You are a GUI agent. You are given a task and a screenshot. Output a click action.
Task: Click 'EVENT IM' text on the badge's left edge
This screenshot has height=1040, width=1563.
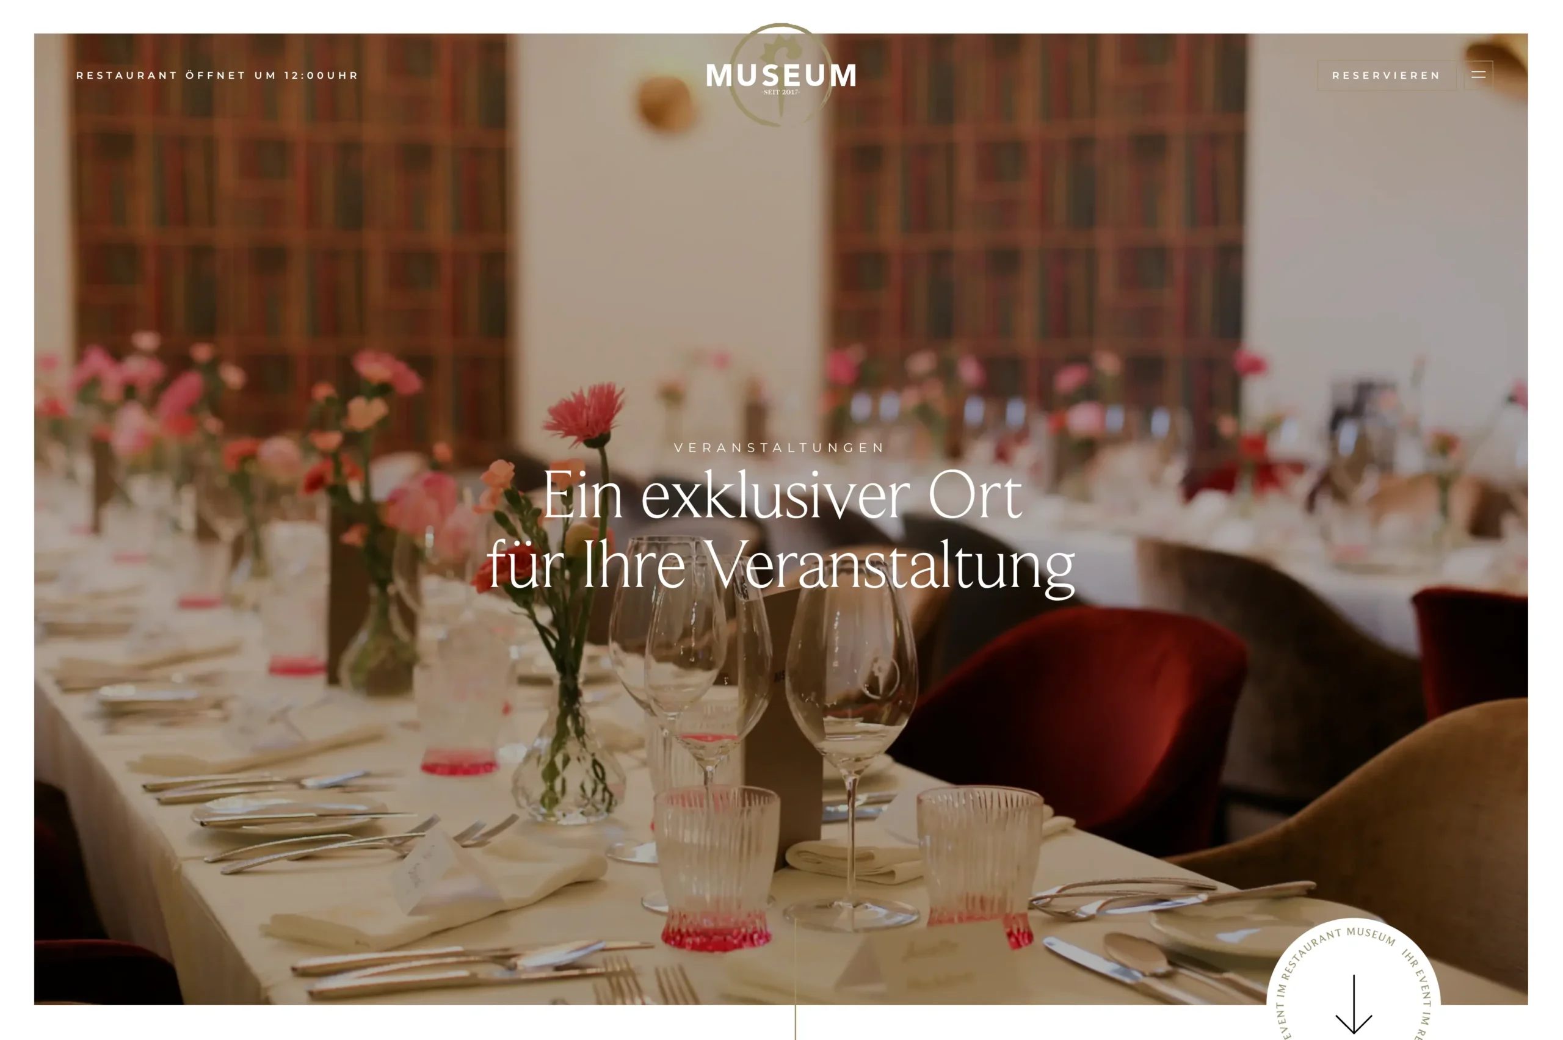pos(1281,1011)
